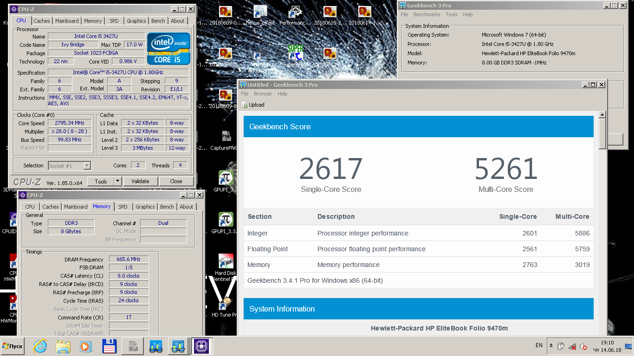Screen dimensions: 634x356
Task: Open Benchmarks menu in Geekbench 3 Pro
Action: click(x=427, y=14)
